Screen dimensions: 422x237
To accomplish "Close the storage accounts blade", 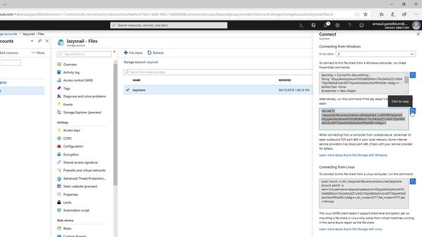I will pos(47,41).
